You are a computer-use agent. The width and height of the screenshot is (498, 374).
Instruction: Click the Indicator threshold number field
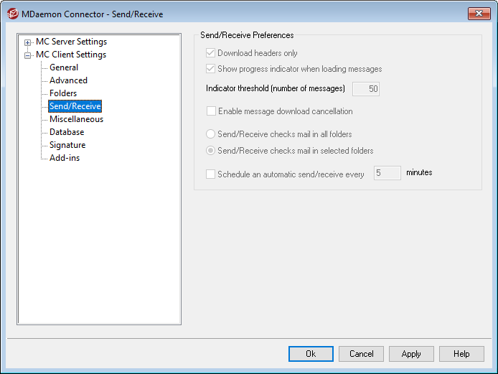pos(365,89)
